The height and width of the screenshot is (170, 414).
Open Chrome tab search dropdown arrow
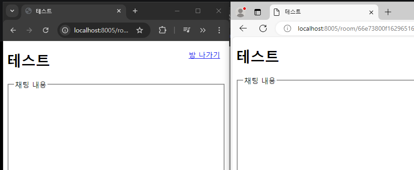tap(12, 11)
